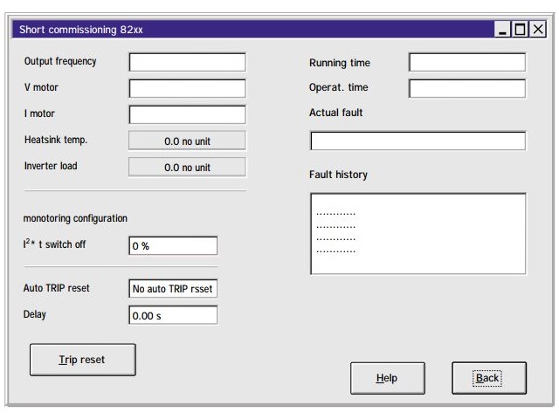The height and width of the screenshot is (419, 559).
Task: Close the Short commissioning 82xx dialog
Action: [x=538, y=30]
